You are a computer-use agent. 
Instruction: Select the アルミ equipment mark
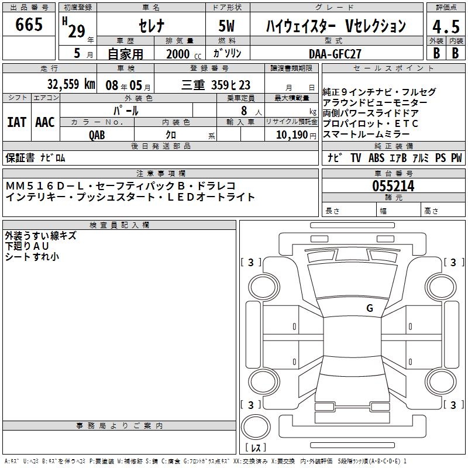coord(421,157)
